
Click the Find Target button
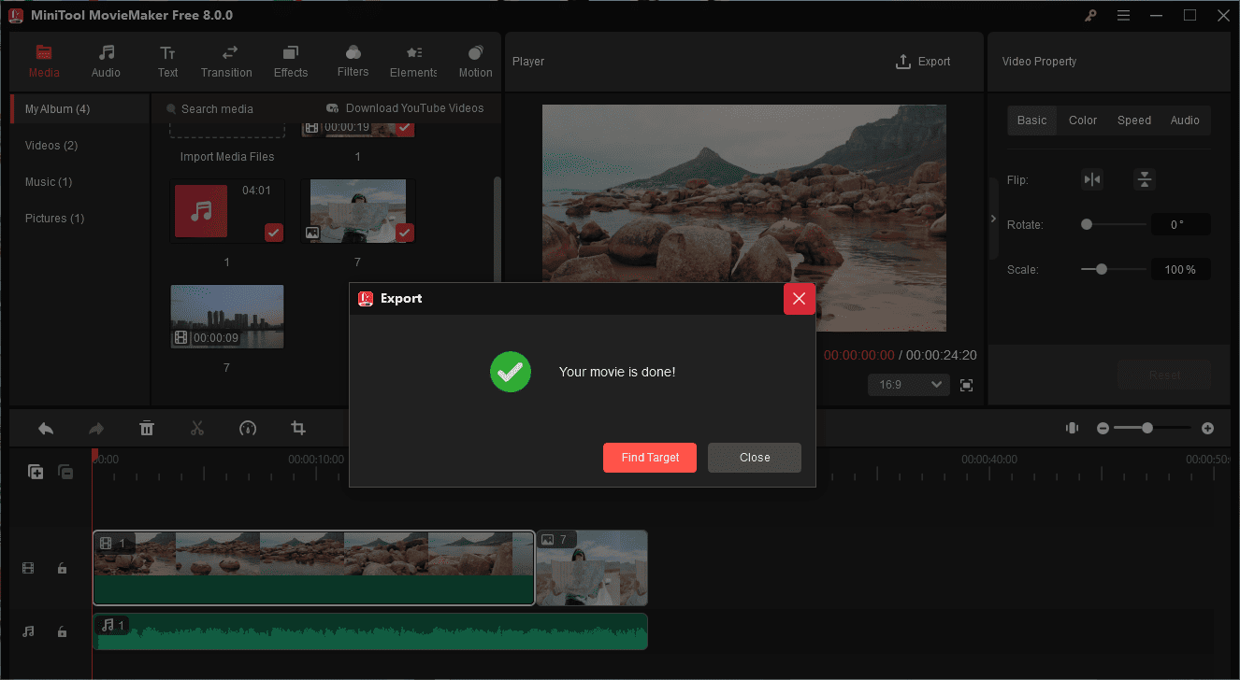tap(650, 458)
